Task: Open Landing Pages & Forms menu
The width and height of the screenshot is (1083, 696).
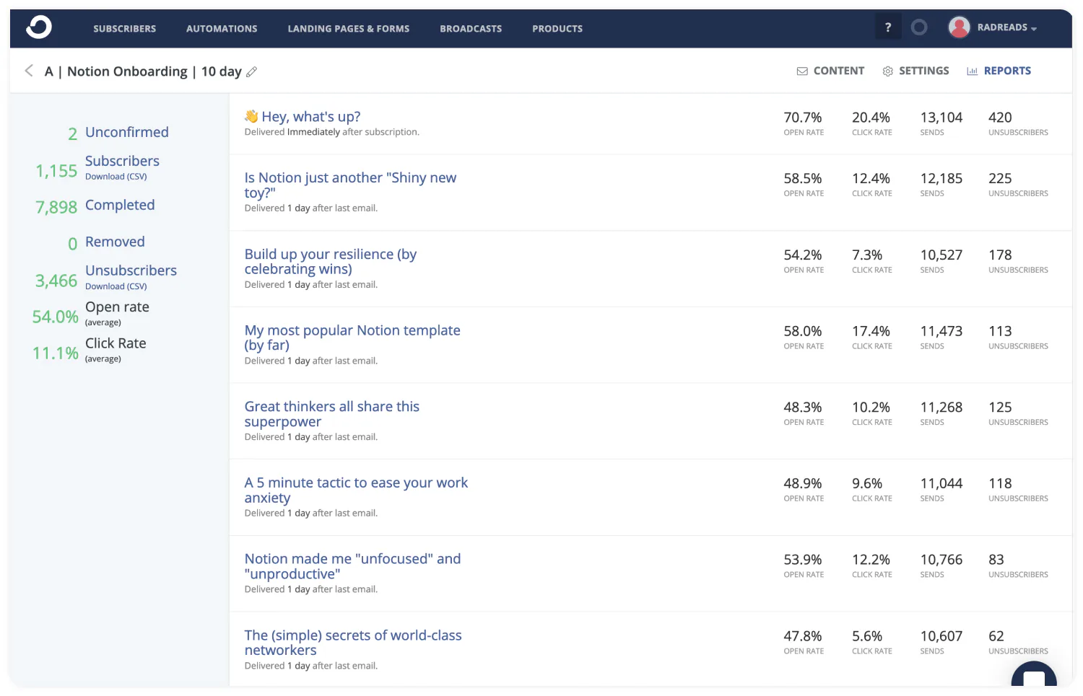Action: (x=349, y=29)
